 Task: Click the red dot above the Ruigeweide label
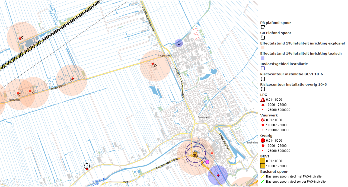pyautogui.click(x=18, y=93)
